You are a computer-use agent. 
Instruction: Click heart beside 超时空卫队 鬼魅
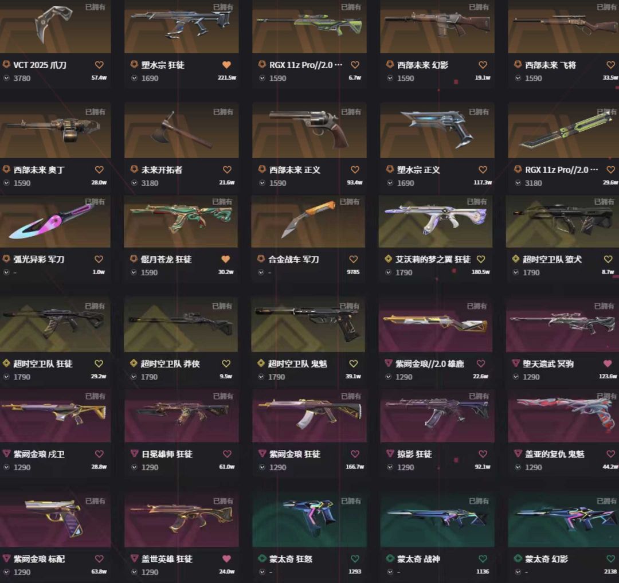353,363
